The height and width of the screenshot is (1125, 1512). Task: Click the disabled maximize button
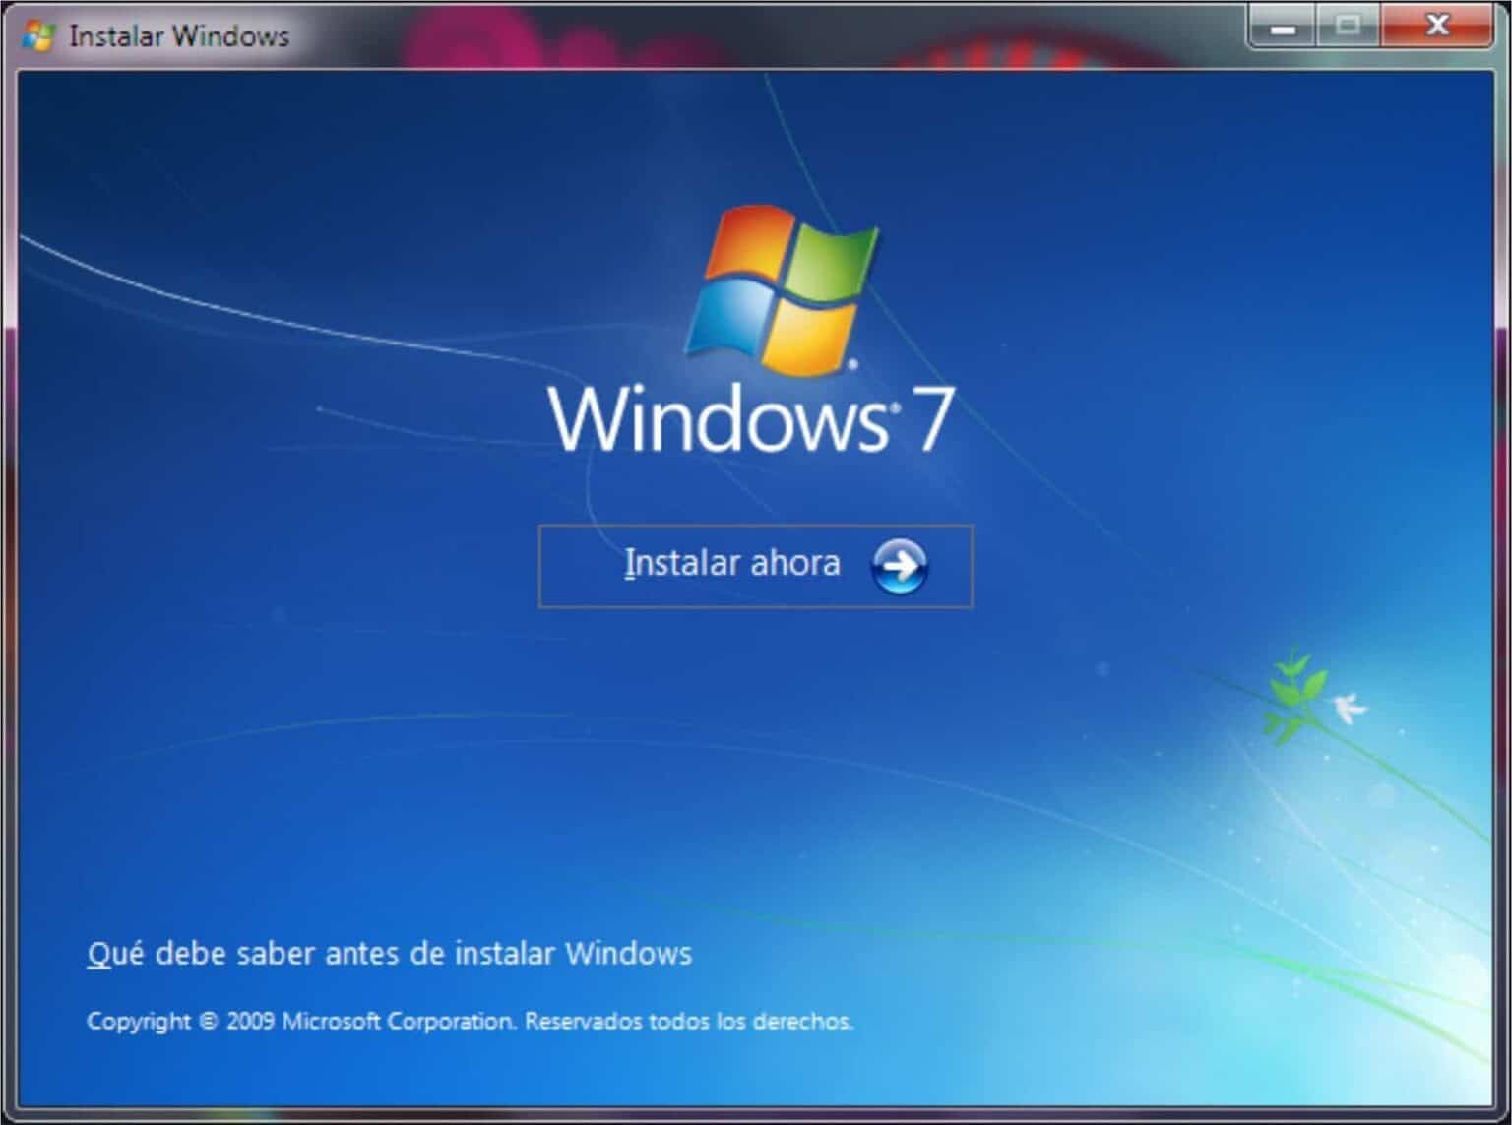pos(1348,28)
